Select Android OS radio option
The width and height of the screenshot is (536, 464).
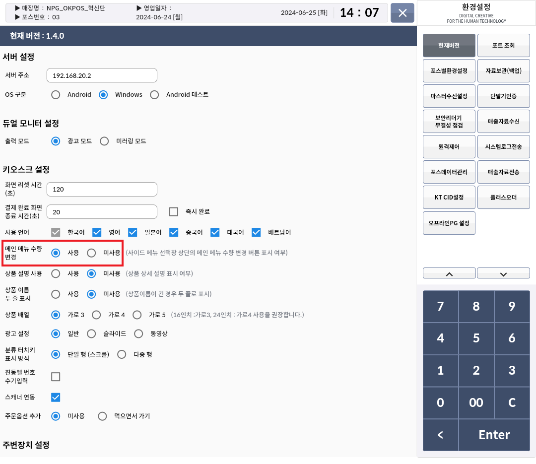56,95
